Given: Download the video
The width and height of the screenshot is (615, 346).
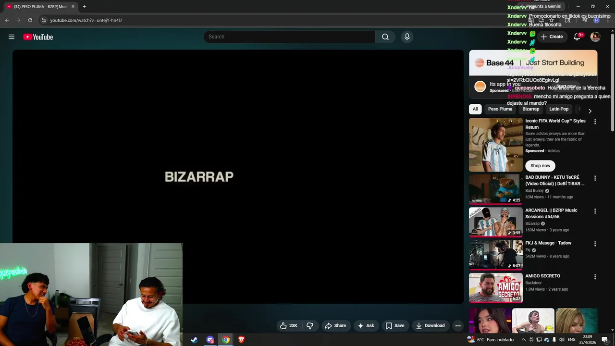Looking at the screenshot, I should [x=430, y=326].
